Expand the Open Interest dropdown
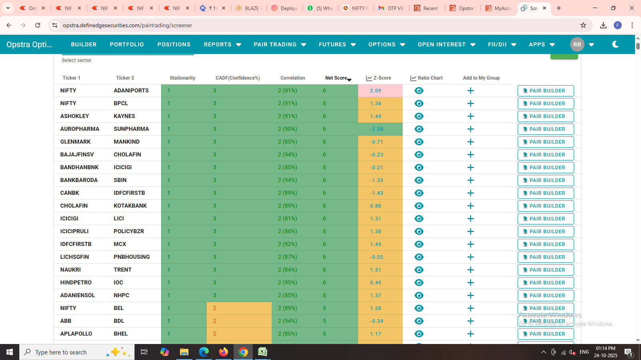 446,44
